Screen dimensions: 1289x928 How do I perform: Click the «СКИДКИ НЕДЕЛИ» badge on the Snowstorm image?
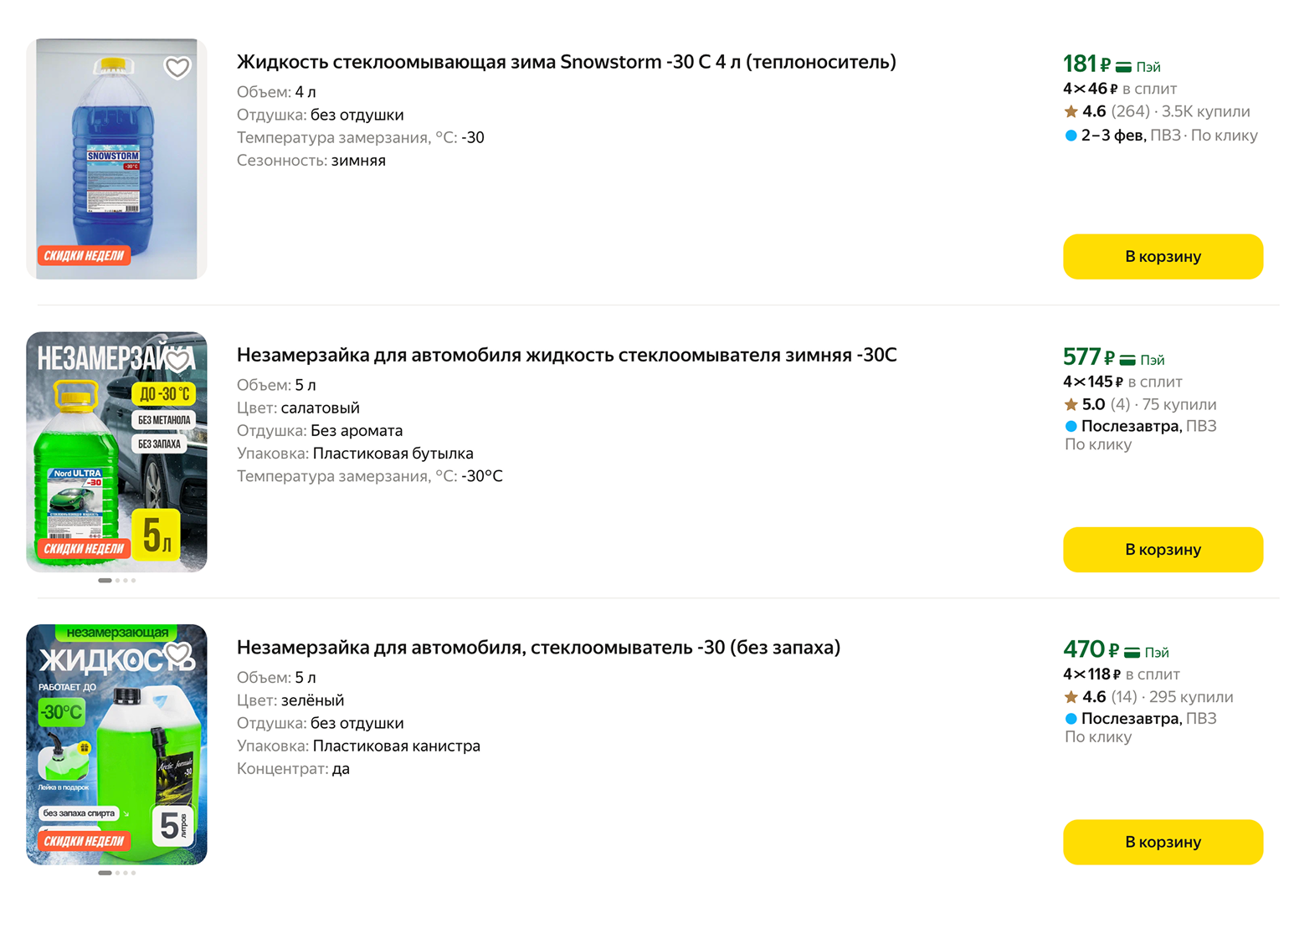point(84,255)
